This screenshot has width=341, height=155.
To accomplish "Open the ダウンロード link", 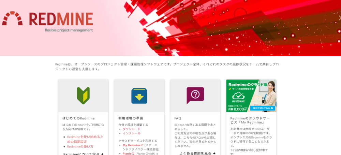I will pyautogui.click(x=132, y=129).
